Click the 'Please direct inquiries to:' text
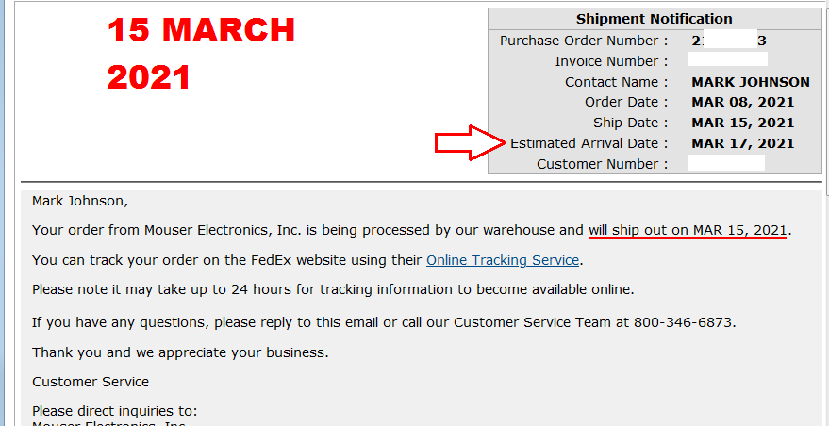Screen dimensions: 829x426 (115, 411)
